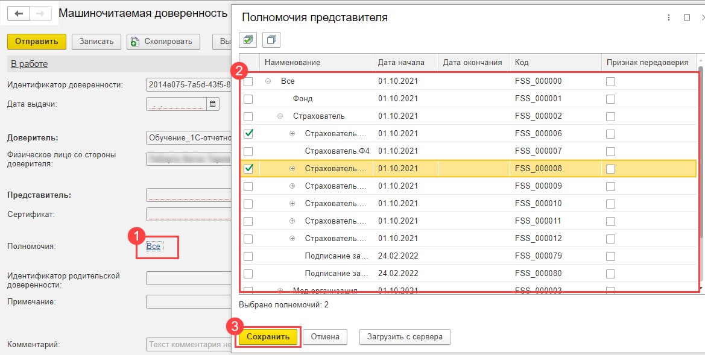
Task: Maximize the Полномочия представителя dialog
Action: point(686,18)
